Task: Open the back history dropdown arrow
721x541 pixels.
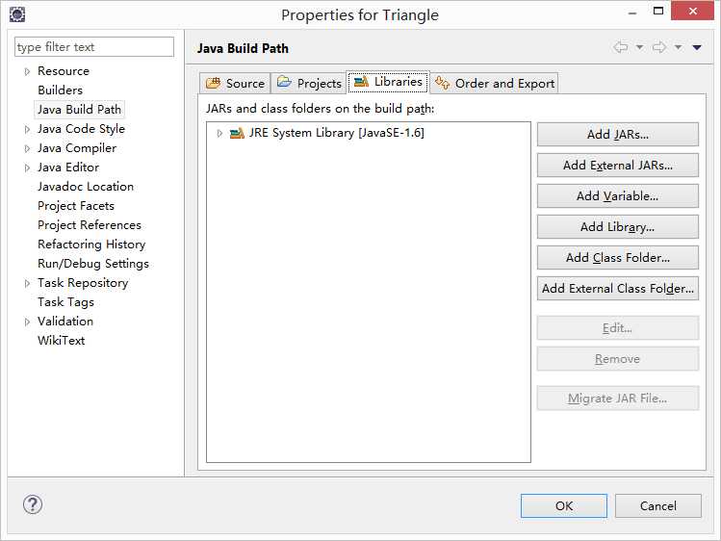Action: [x=639, y=47]
